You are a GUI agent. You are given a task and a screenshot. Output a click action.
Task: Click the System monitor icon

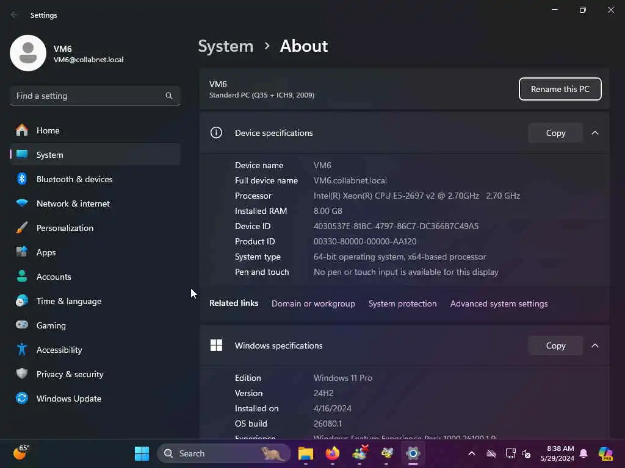[22, 154]
